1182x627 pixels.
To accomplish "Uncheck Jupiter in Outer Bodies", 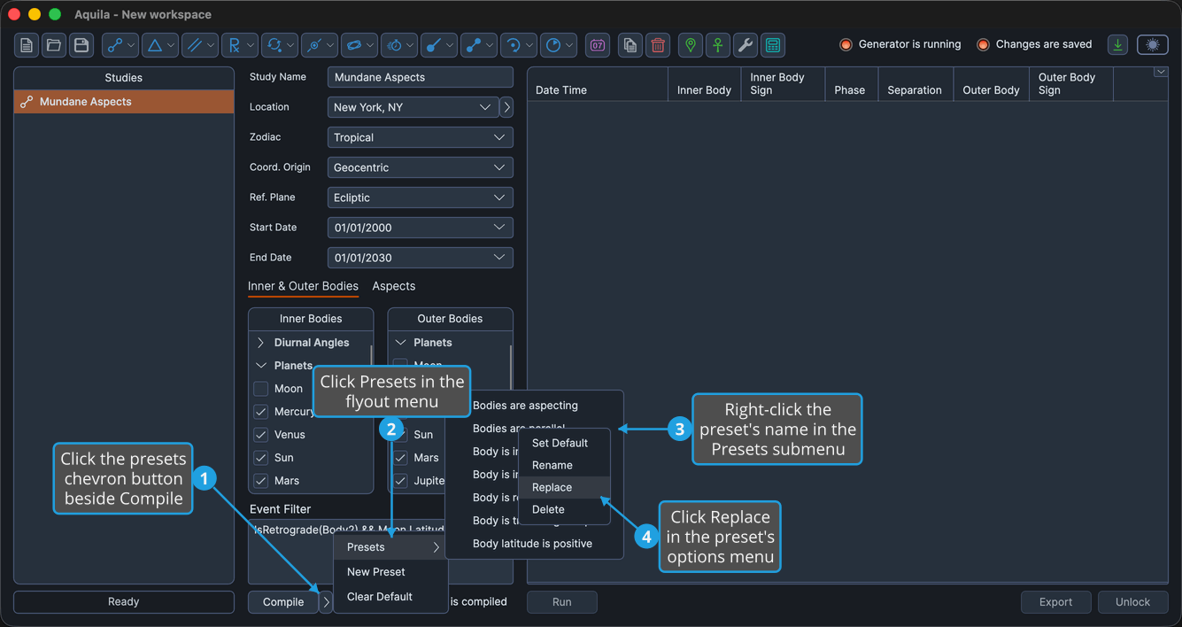I will (x=400, y=481).
